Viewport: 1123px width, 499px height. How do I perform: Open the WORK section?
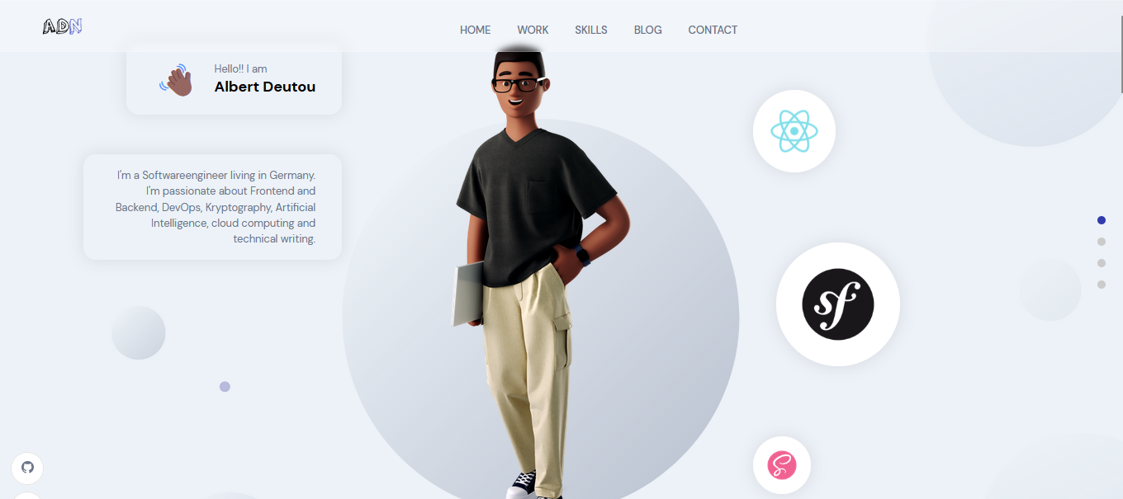533,30
